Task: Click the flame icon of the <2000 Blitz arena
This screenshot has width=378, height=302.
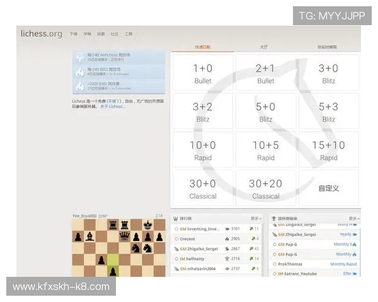Action: [x=80, y=86]
